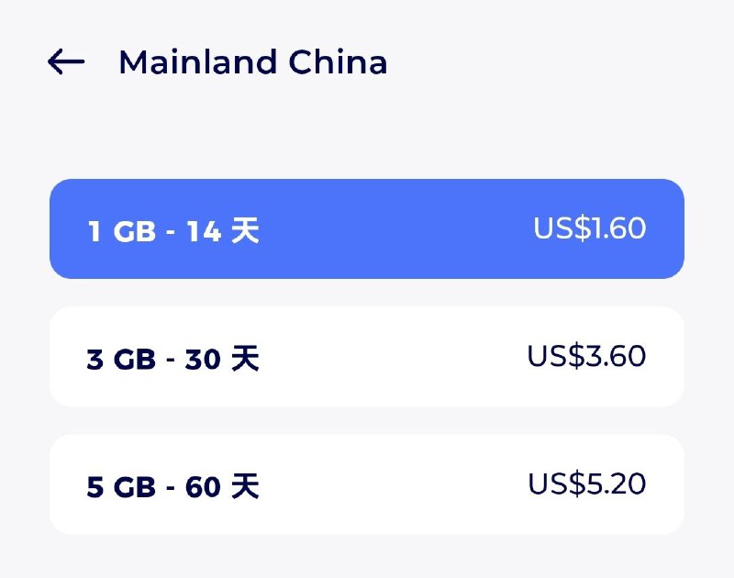Tap the "5 GB" label text
The height and width of the screenshot is (578, 734).
click(x=121, y=486)
